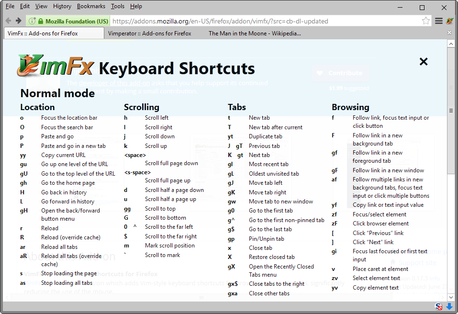Click 'Mark scroll position' text
This screenshot has width=458, height=314.
click(x=170, y=246)
